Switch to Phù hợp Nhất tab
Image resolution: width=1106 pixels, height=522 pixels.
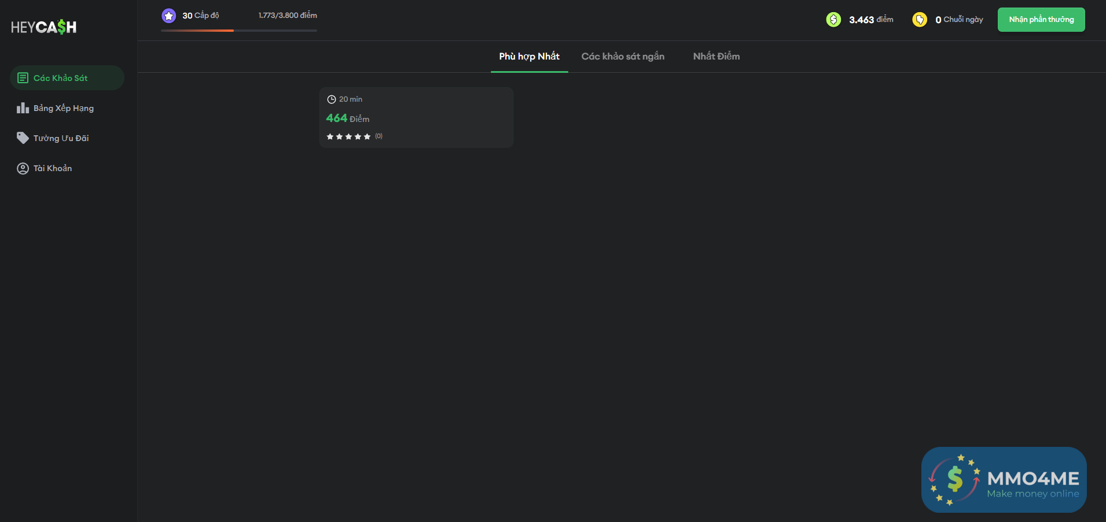529,57
